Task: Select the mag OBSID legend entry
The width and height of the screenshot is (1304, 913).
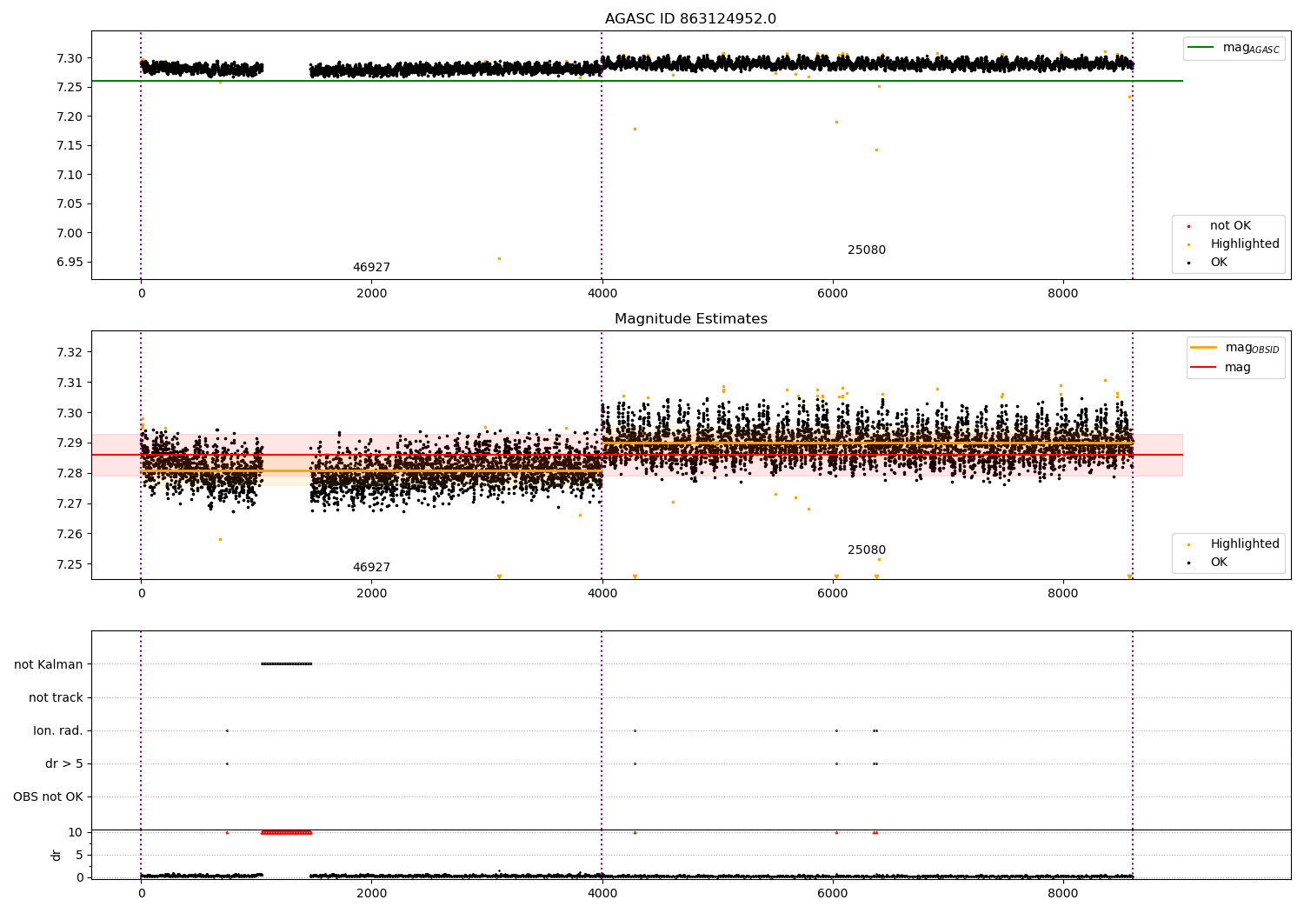Action: (x=1235, y=348)
